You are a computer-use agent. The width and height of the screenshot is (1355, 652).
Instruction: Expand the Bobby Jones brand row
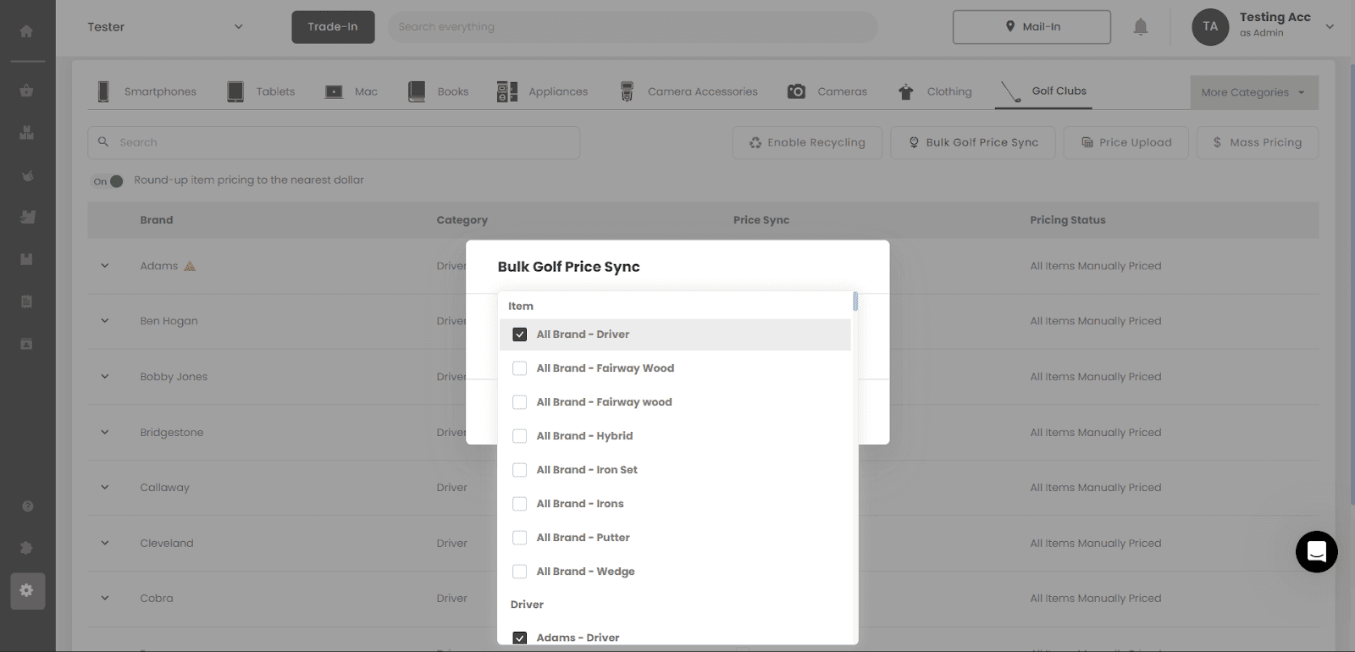point(105,377)
